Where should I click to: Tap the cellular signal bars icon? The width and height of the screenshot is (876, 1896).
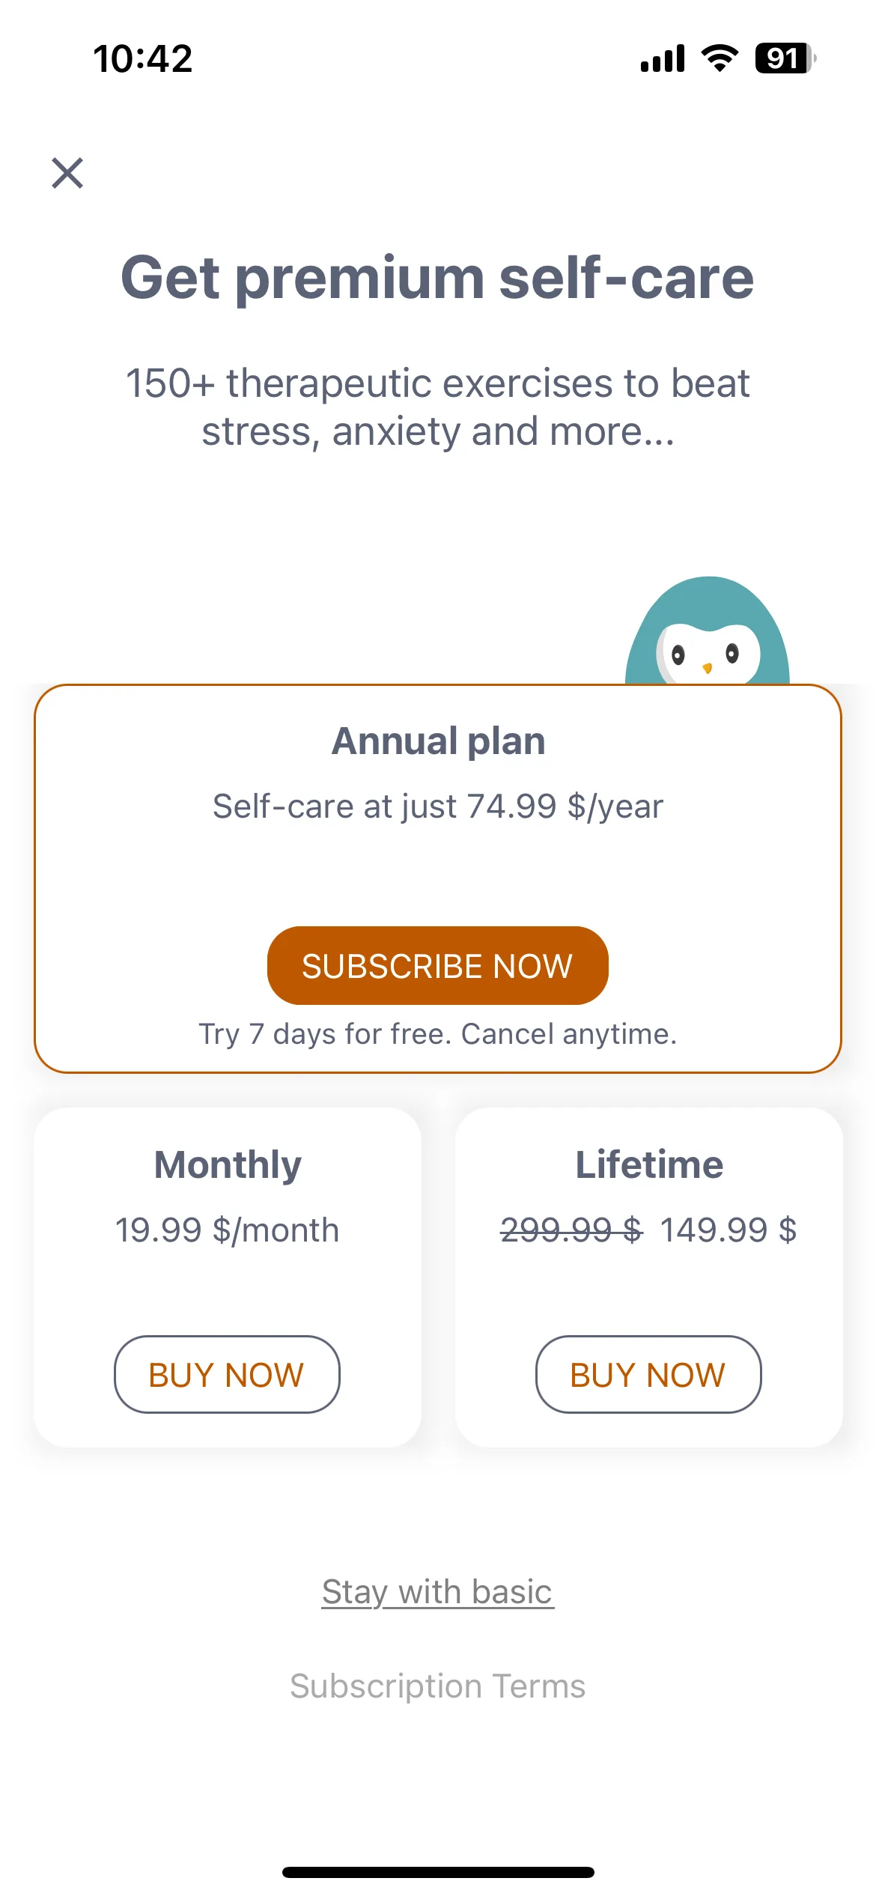(663, 58)
